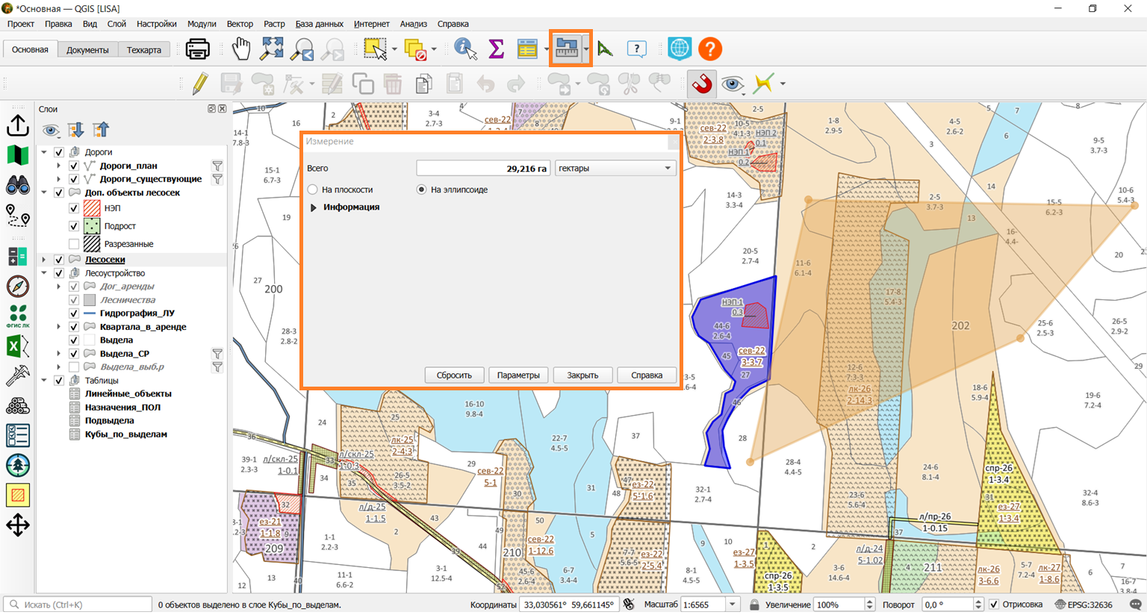Click the Закрыть button in measure dialog

pos(582,375)
